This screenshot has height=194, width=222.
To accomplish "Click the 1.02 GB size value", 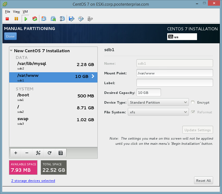I will pyautogui.click(x=85, y=120).
